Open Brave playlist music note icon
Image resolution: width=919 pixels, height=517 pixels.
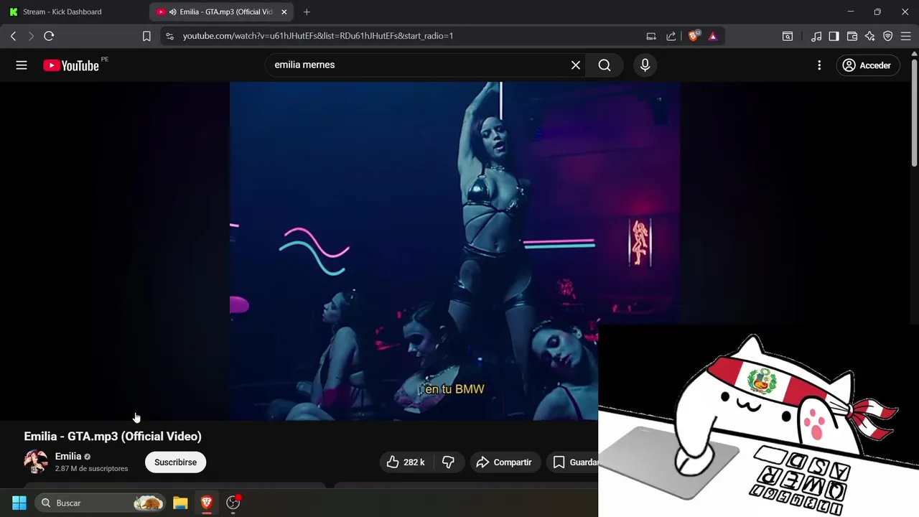pyautogui.click(x=816, y=36)
